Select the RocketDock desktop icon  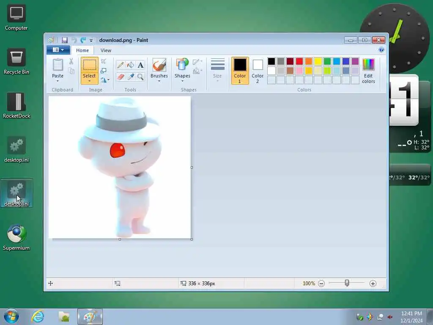[16, 106]
